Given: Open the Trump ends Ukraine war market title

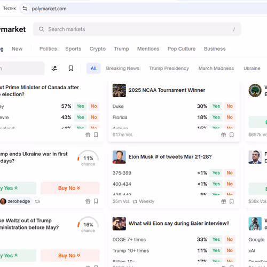Looking at the screenshot, I should (34, 158).
